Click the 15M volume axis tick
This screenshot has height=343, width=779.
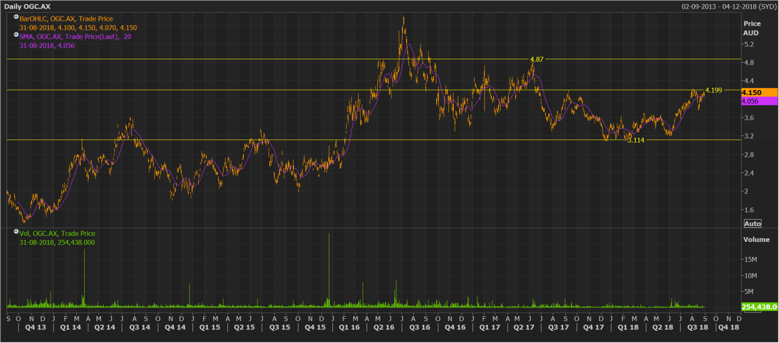751,259
